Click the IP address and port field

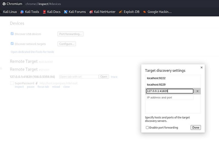169,97
